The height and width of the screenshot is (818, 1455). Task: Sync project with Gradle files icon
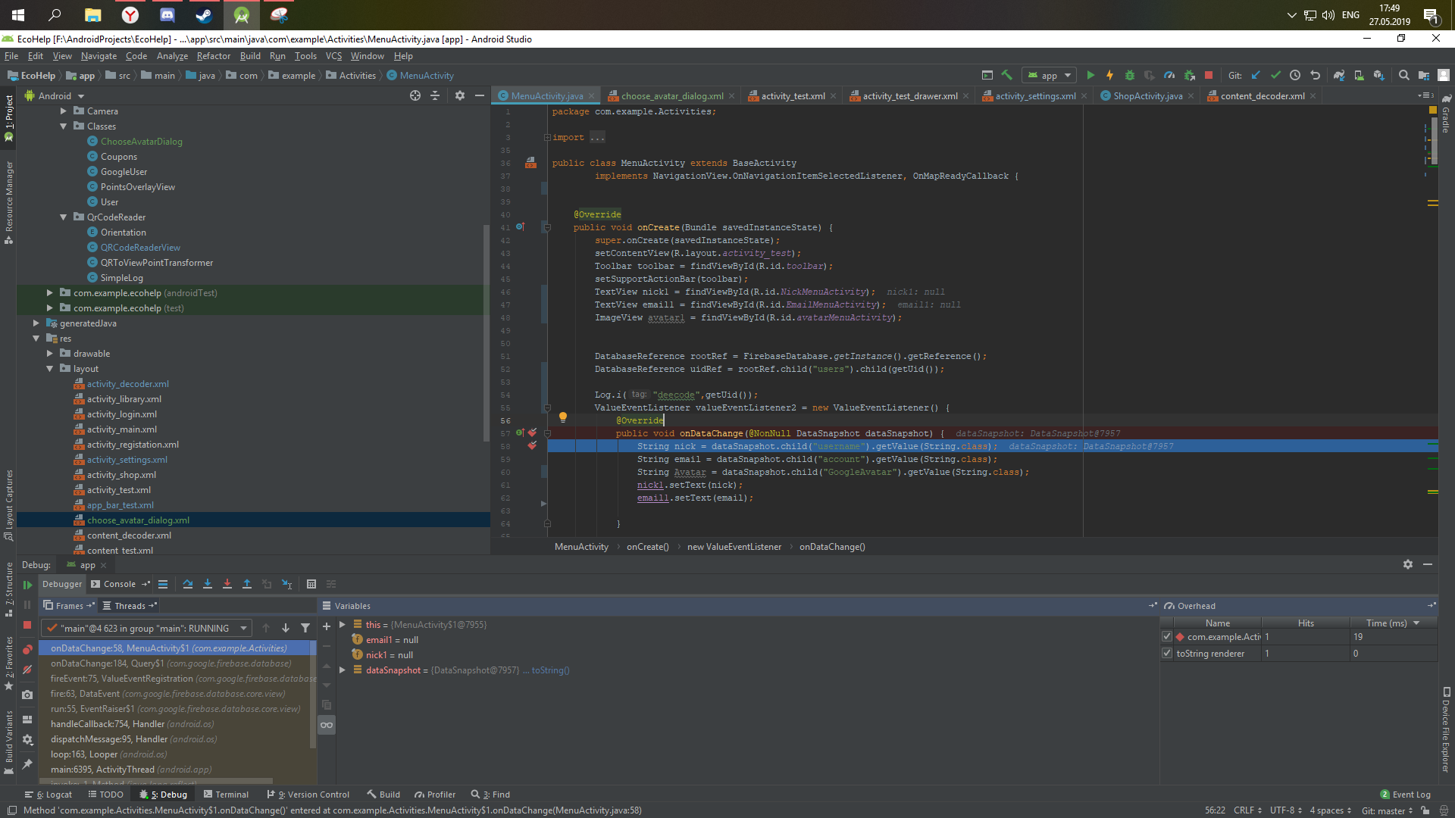(x=1339, y=75)
